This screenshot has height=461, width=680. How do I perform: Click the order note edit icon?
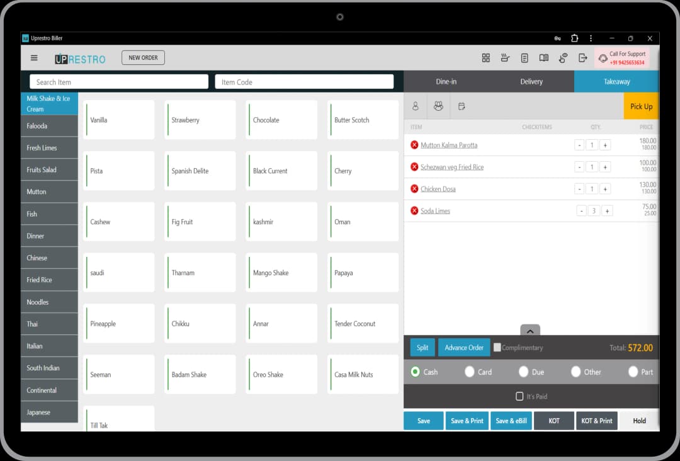462,106
